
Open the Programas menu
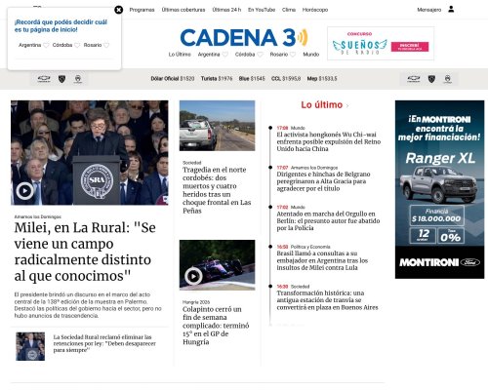point(142,10)
